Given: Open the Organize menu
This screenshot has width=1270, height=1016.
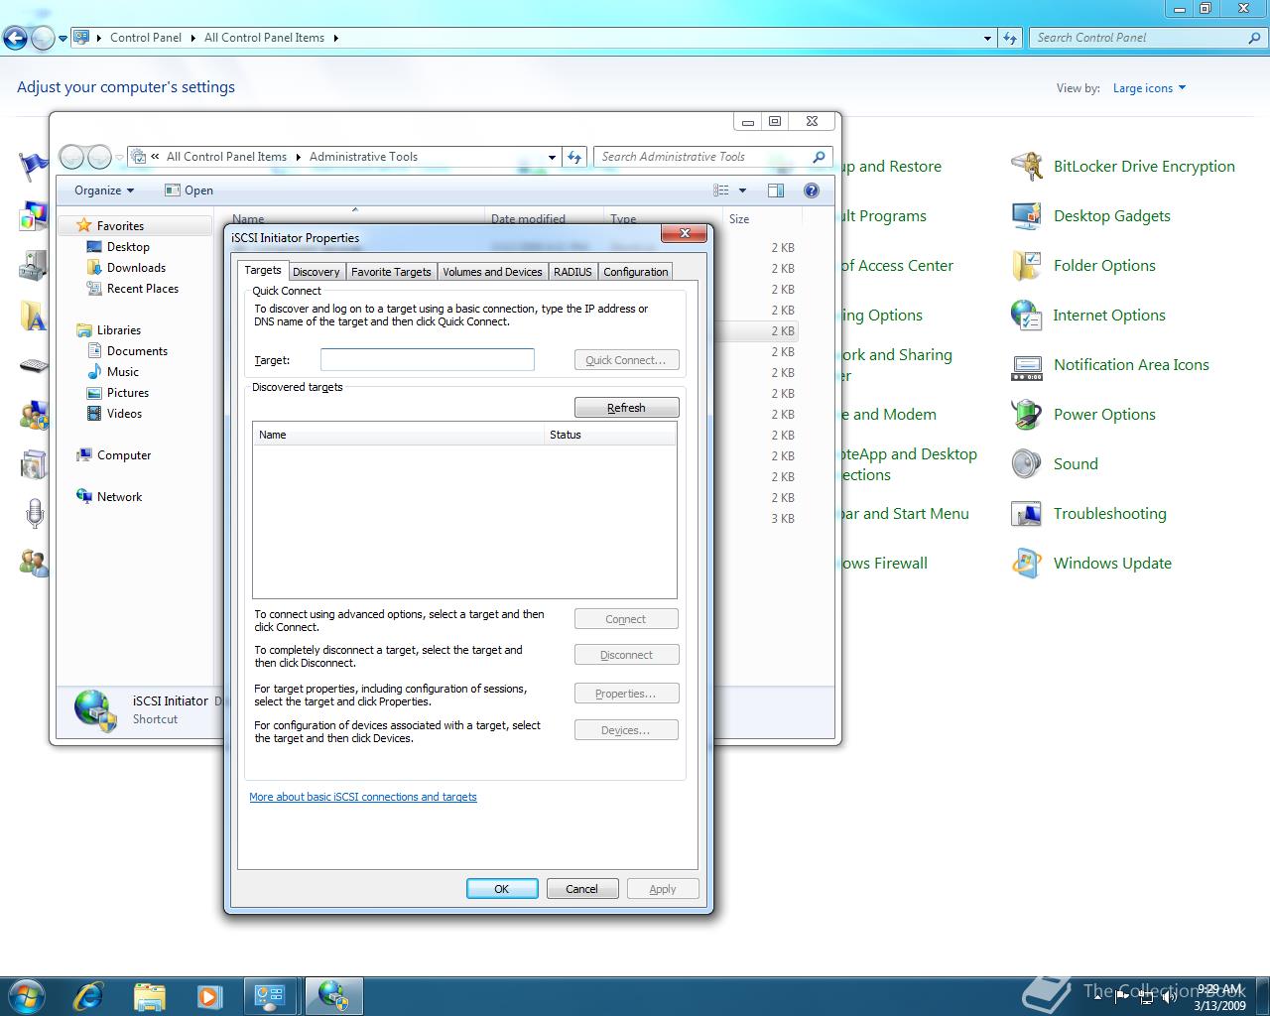Looking at the screenshot, I should click(x=103, y=190).
